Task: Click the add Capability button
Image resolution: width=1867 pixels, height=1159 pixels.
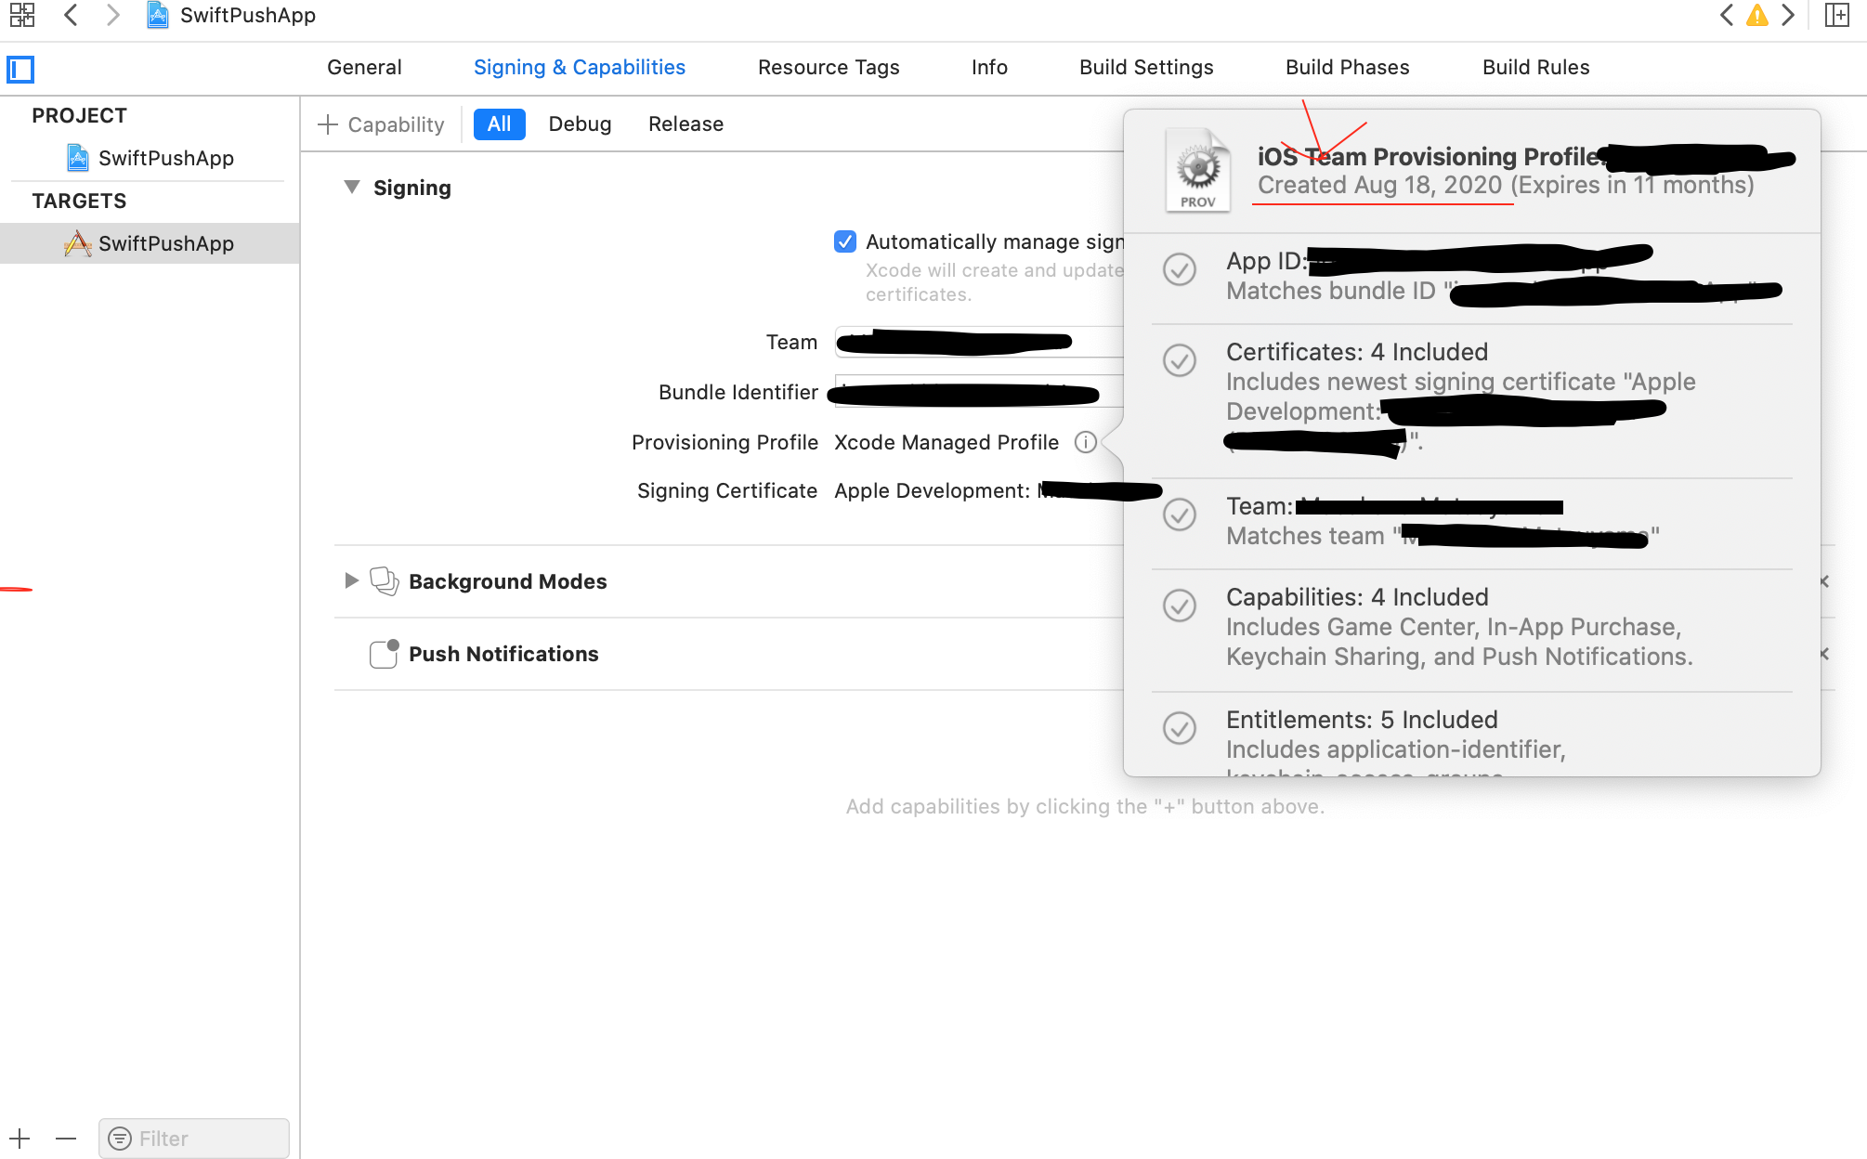Action: click(382, 124)
